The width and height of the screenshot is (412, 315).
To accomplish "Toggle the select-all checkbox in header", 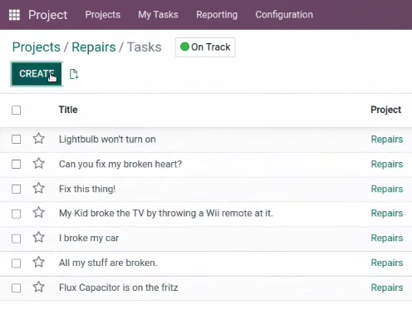I will (16, 110).
